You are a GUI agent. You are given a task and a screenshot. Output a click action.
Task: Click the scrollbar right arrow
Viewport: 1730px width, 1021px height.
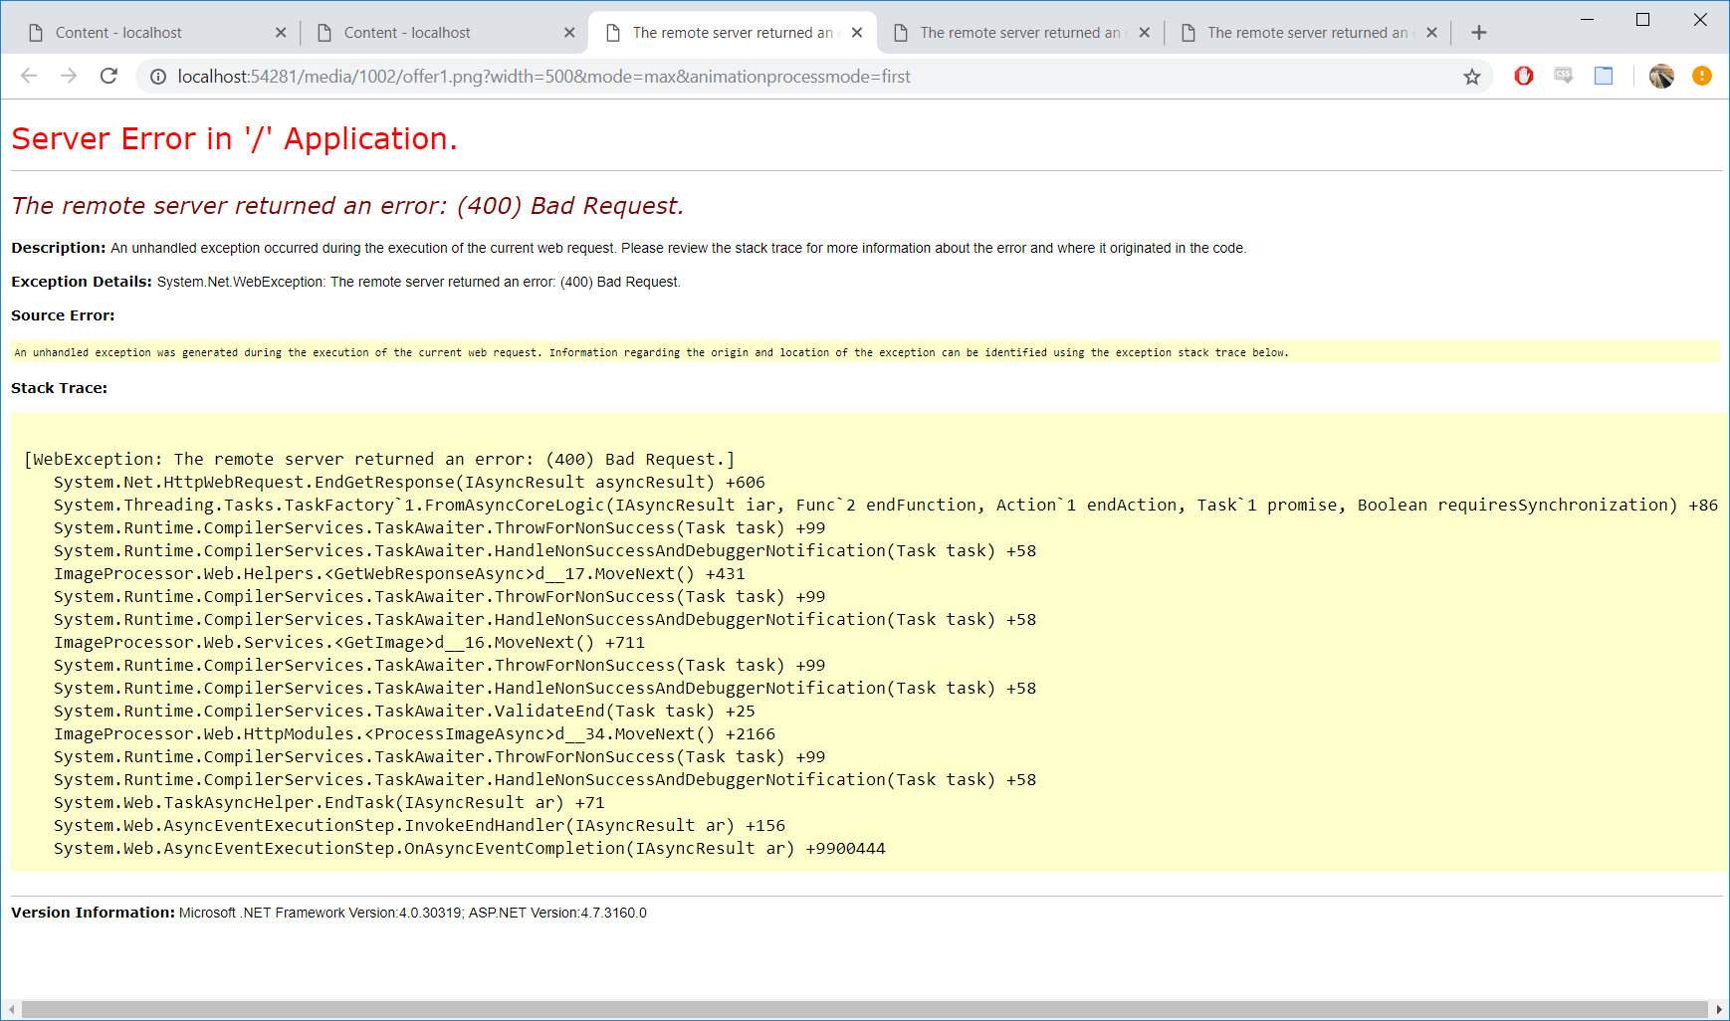1719,1010
